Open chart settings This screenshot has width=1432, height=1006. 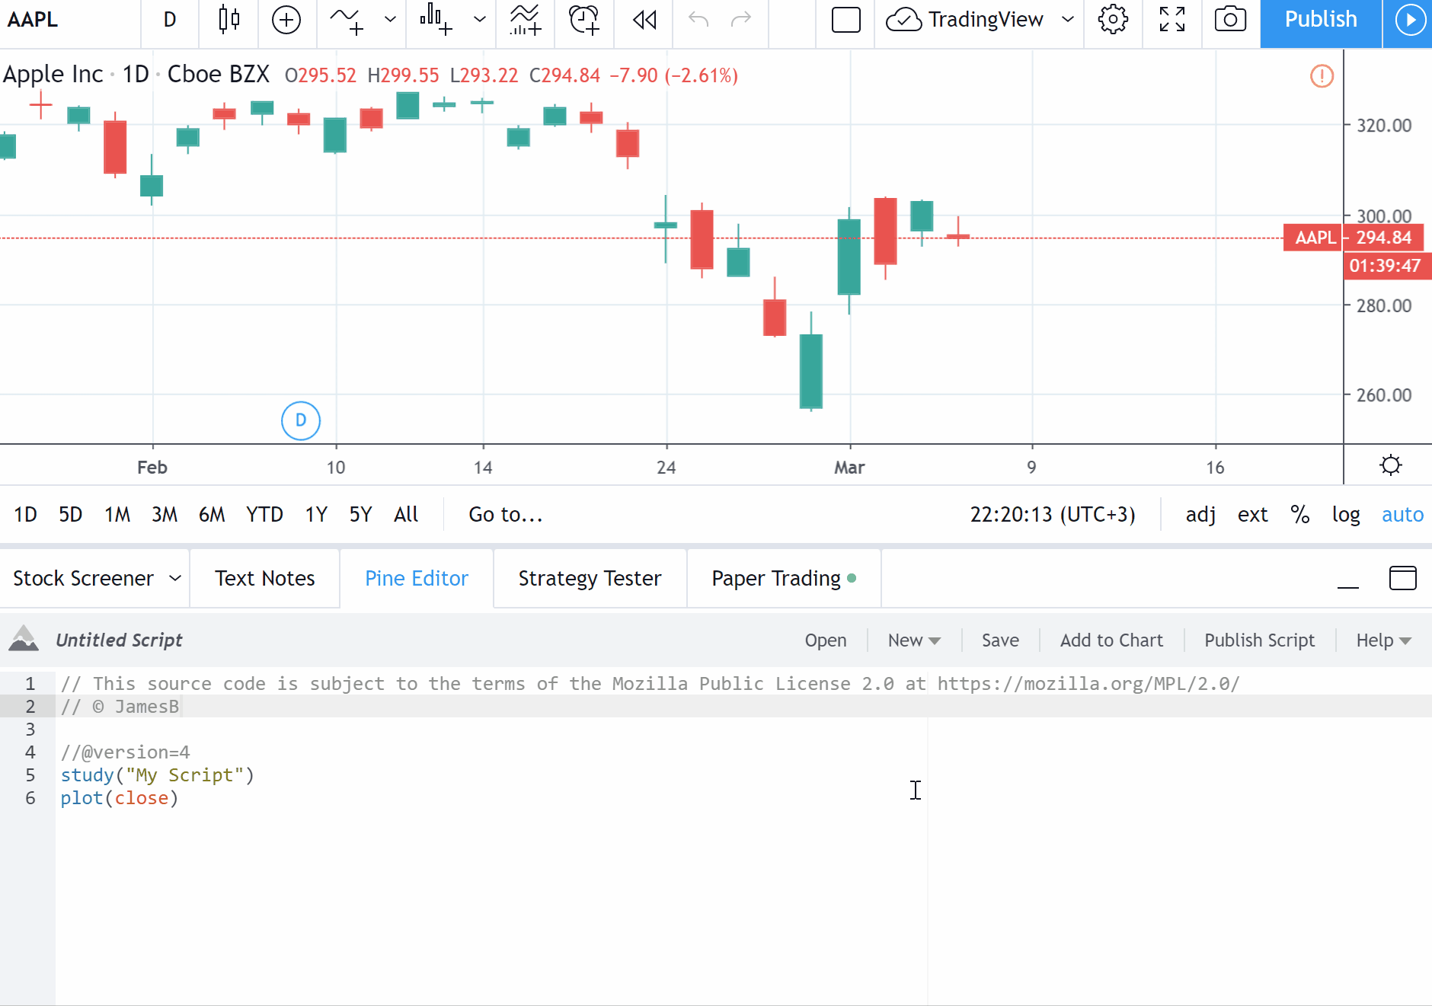pos(1113,20)
